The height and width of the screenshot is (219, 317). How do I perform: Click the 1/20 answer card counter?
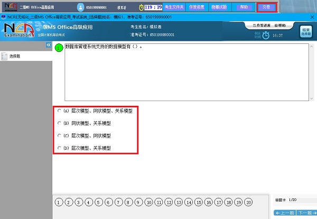(293, 200)
